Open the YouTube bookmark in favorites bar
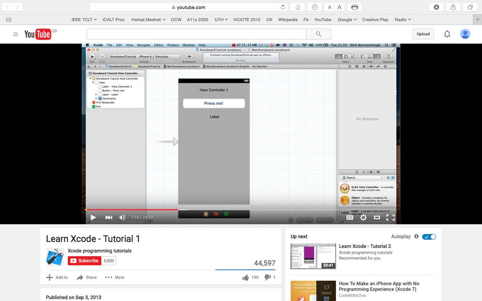The image size is (482, 301). (322, 19)
